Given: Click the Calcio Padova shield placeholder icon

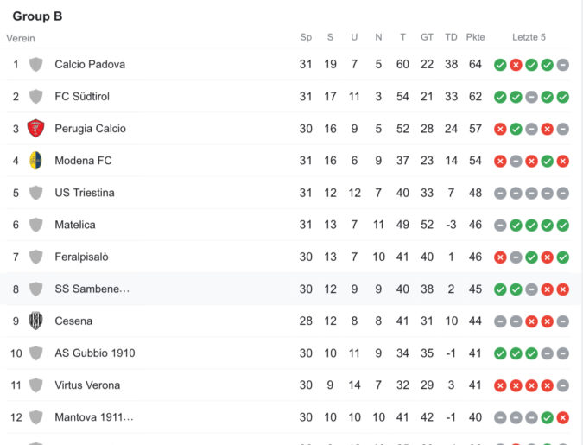Looking at the screenshot, I should 35,64.
